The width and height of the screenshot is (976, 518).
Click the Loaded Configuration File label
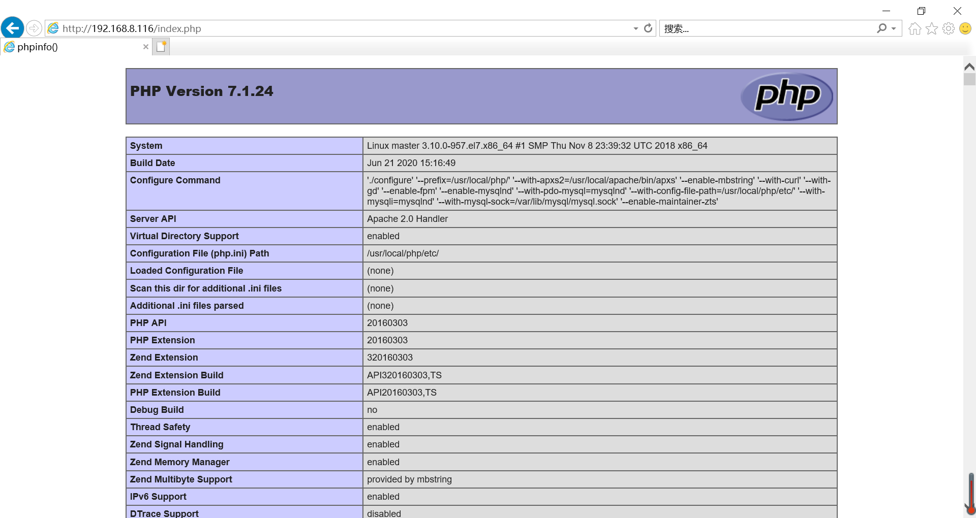coord(187,271)
